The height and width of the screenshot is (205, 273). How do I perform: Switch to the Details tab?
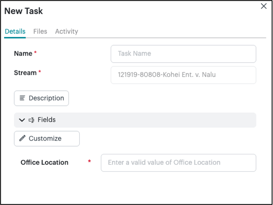click(x=15, y=32)
